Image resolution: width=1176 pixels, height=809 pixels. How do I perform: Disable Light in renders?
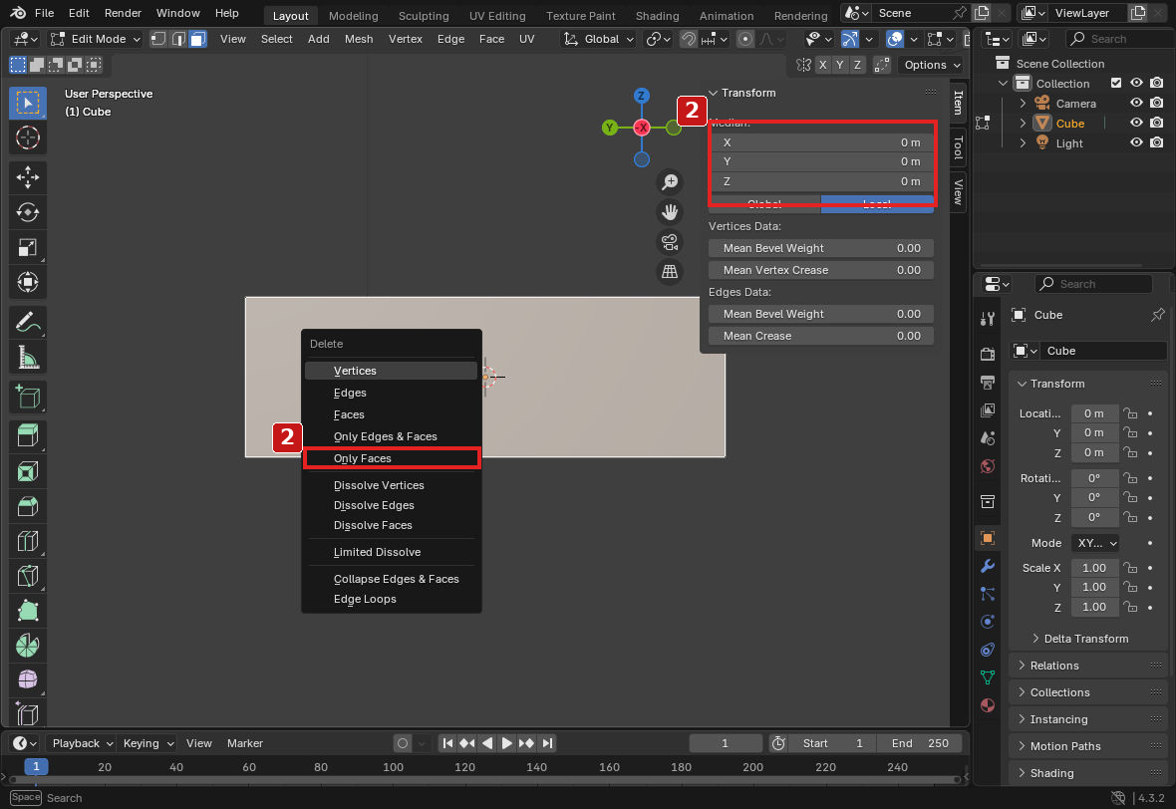click(x=1156, y=142)
